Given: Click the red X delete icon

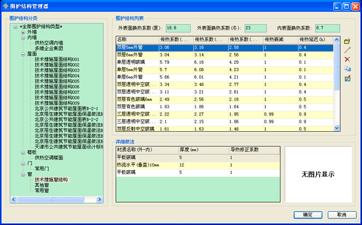Looking at the screenshot, I should 348,60.
